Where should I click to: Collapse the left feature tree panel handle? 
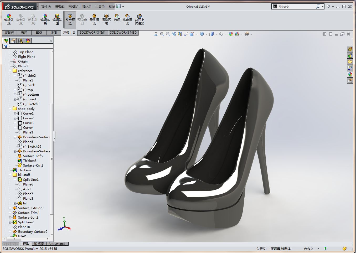click(x=55, y=136)
